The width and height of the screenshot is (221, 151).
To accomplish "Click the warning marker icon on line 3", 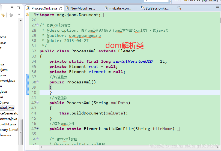I will click(x=27, y=14).
